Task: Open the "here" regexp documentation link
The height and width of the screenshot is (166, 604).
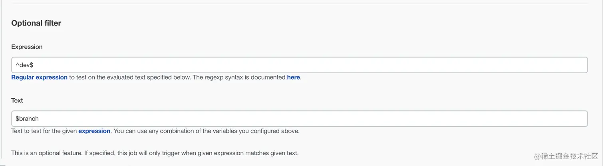Action: (293, 78)
